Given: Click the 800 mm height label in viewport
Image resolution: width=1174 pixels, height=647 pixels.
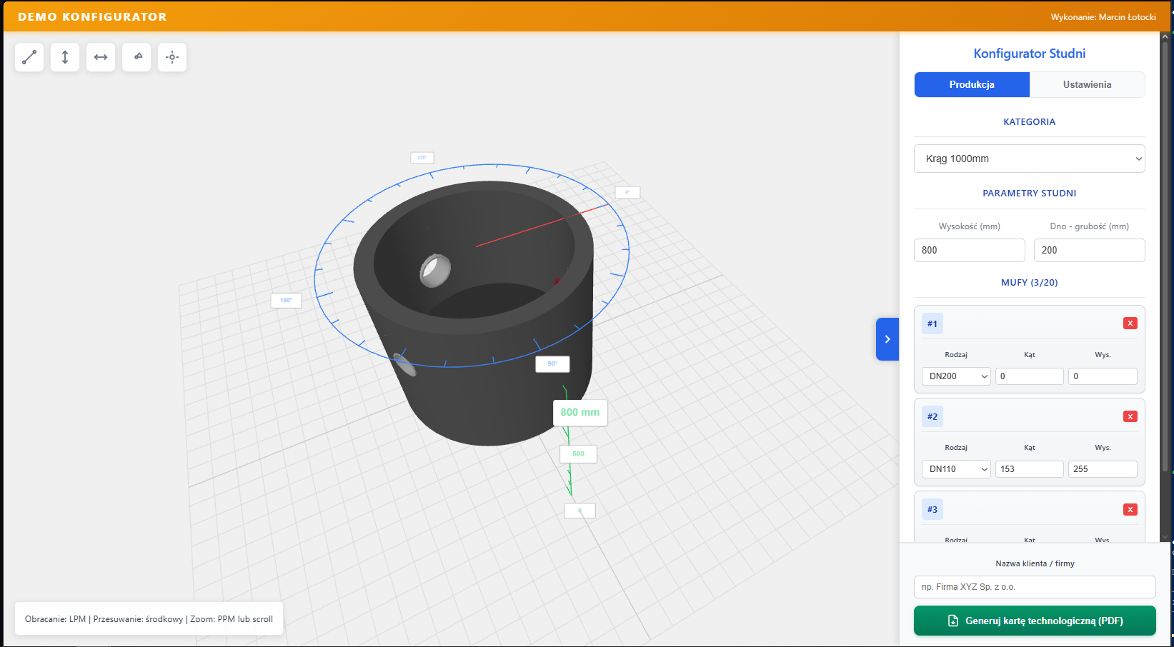Looking at the screenshot, I should click(580, 413).
